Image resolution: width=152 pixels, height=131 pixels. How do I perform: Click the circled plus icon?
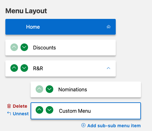(x=83, y=125)
